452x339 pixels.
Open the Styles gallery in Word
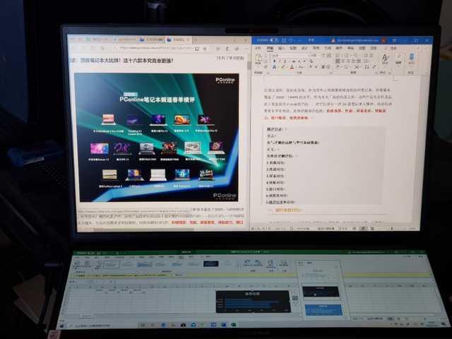click(x=385, y=59)
